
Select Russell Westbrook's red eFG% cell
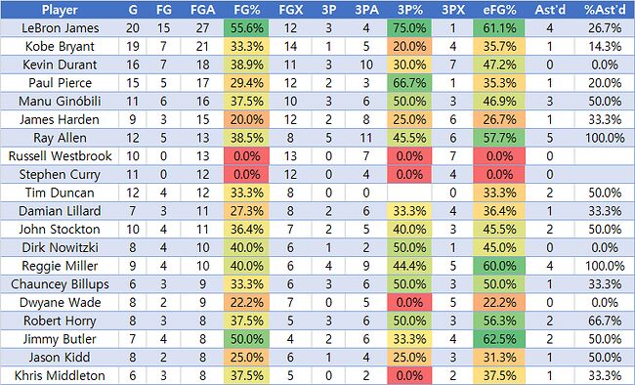pyautogui.click(x=499, y=156)
